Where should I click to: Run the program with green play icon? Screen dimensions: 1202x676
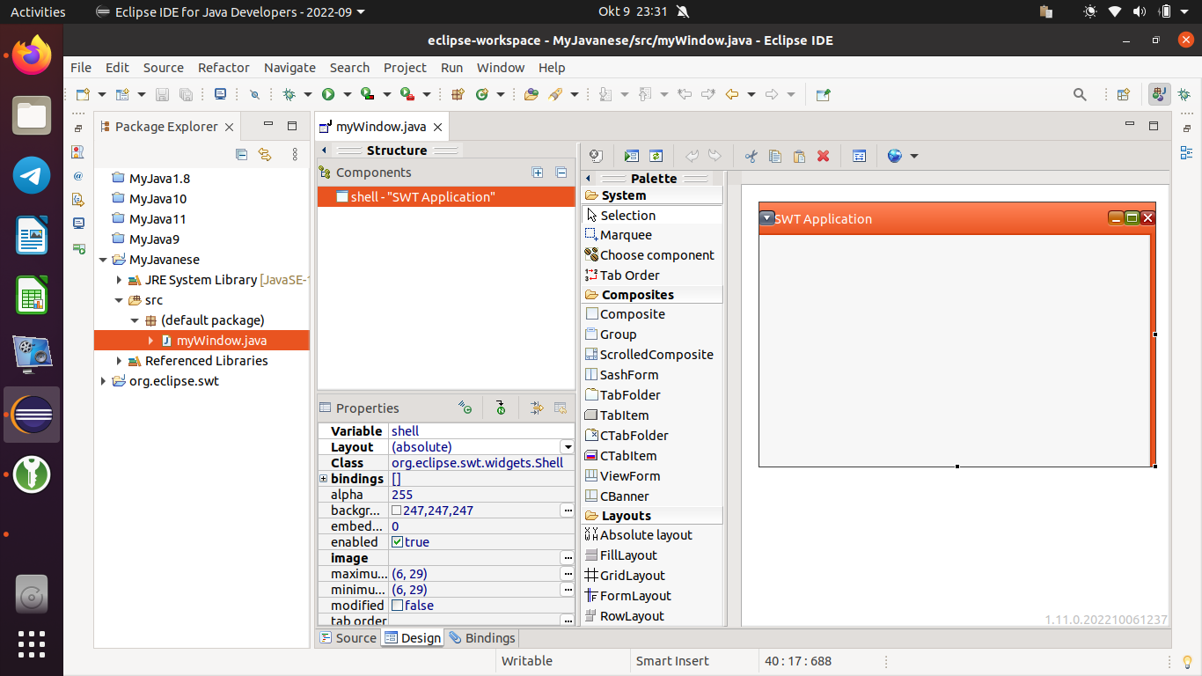click(x=328, y=94)
